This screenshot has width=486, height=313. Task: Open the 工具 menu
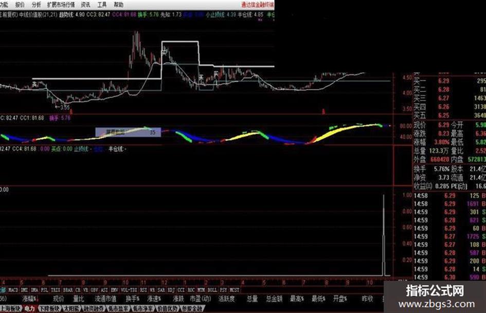(102, 5)
